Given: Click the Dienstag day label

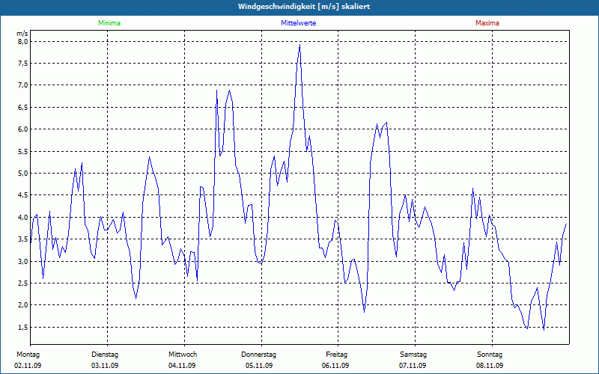Looking at the screenshot, I should 105,355.
